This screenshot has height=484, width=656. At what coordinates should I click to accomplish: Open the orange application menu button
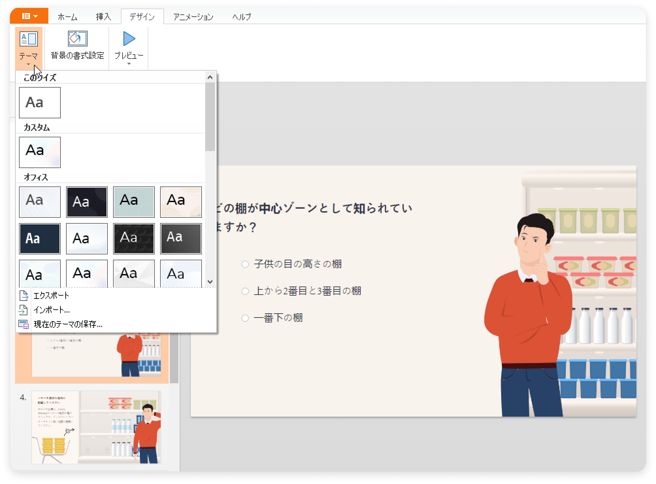[x=29, y=16]
